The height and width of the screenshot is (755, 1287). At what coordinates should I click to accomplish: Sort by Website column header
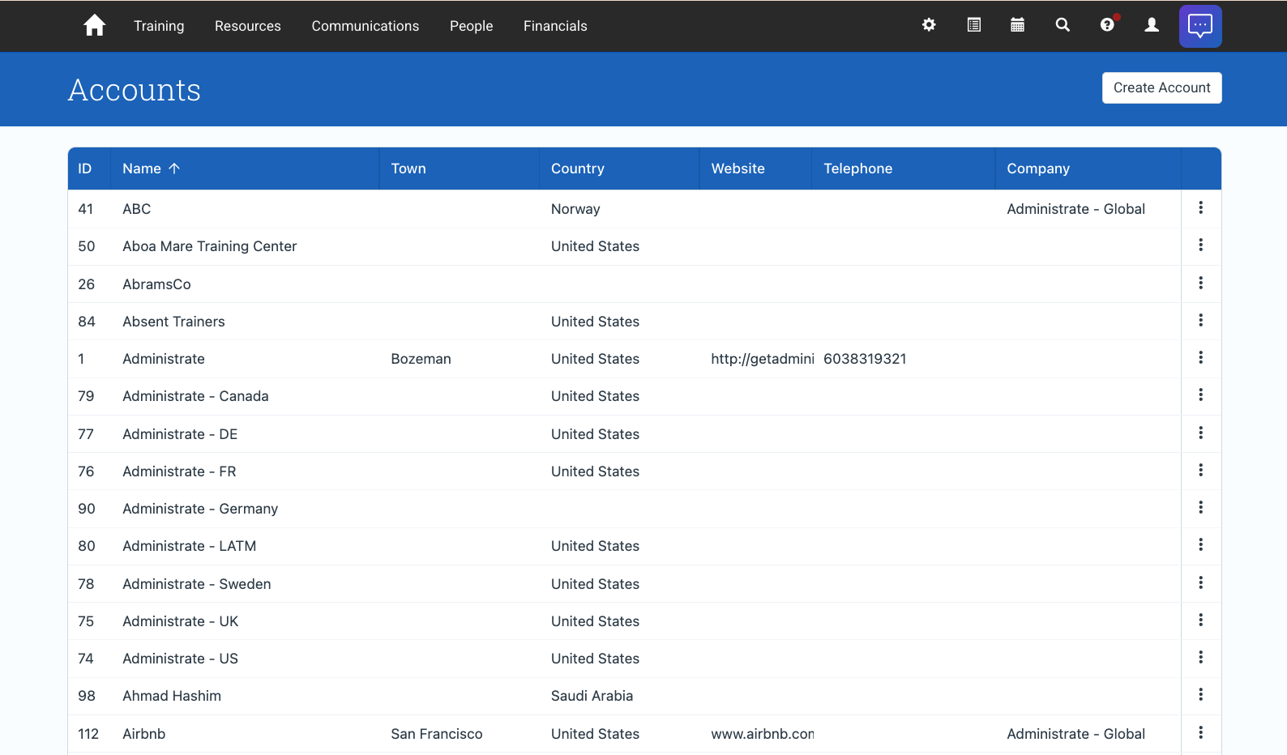[738, 168]
